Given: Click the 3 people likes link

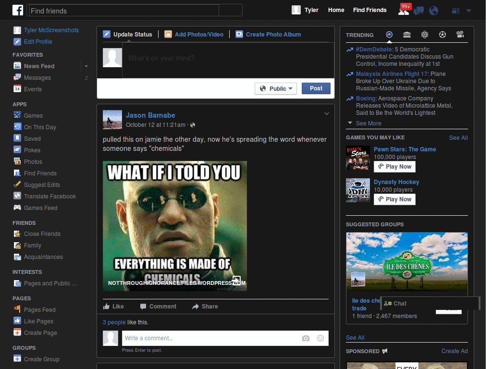Looking at the screenshot, I should click(x=114, y=322).
